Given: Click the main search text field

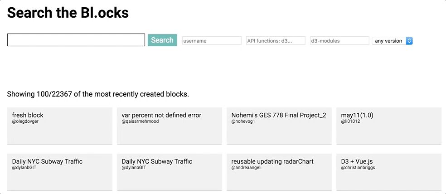Looking at the screenshot, I should [76, 40].
